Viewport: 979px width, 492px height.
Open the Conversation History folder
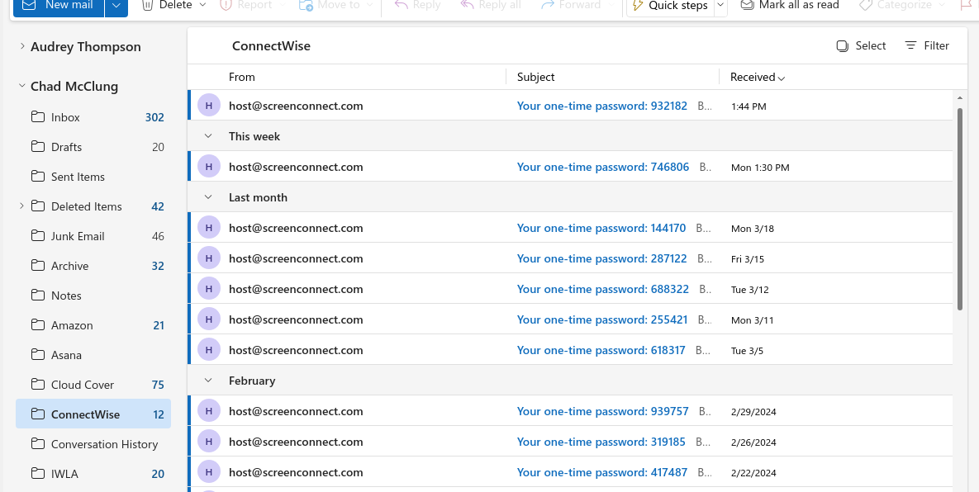click(x=93, y=444)
